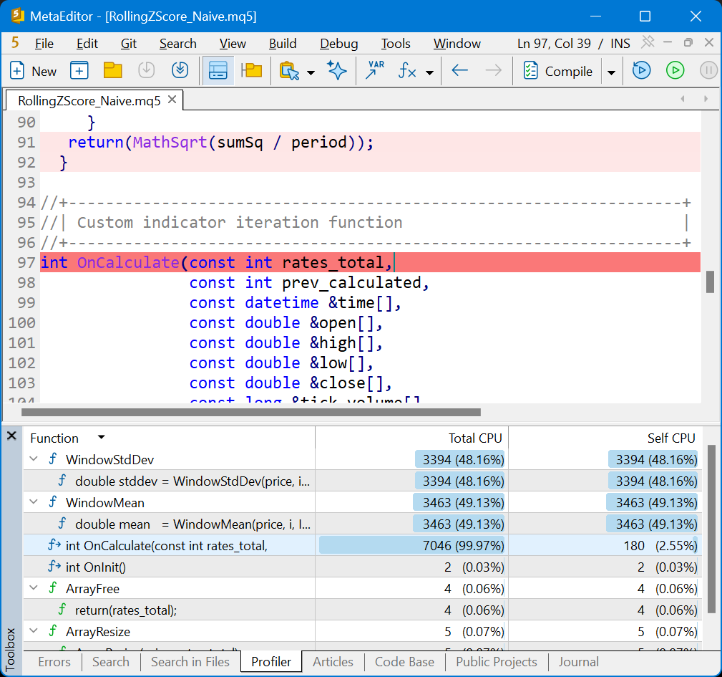Click the editor horizontal scrollbar

pyautogui.click(x=251, y=412)
